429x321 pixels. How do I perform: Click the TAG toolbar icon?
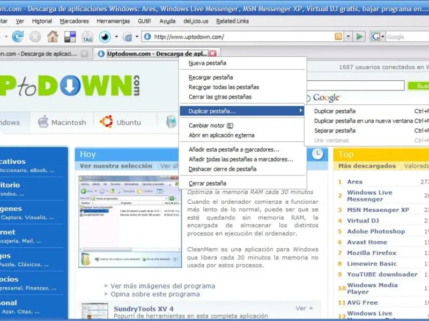87,37
